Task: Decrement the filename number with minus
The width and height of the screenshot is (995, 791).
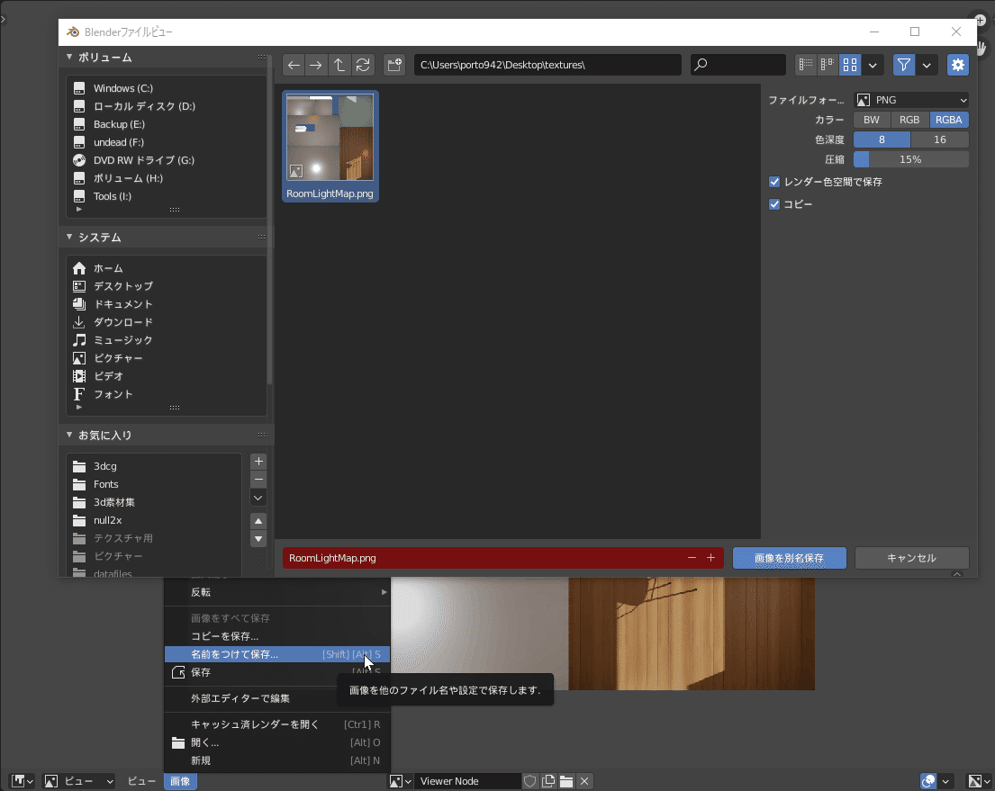Action: 692,558
